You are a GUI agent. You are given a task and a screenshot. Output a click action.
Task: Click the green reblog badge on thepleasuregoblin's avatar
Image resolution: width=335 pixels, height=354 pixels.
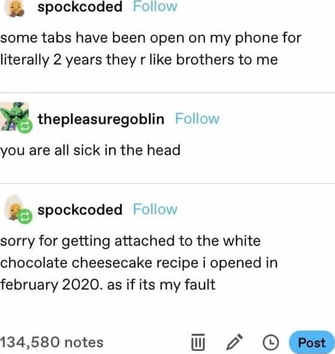pyautogui.click(x=25, y=126)
